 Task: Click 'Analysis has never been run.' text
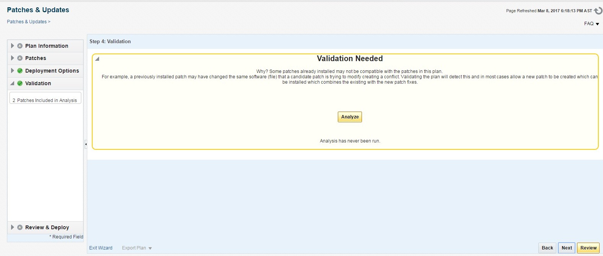350,141
